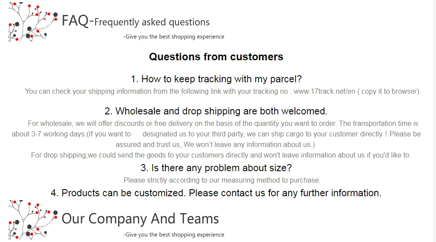This screenshot has height=242, width=436.
Task: Click the FAQ-Frequently asked questions heading
Action: click(136, 21)
